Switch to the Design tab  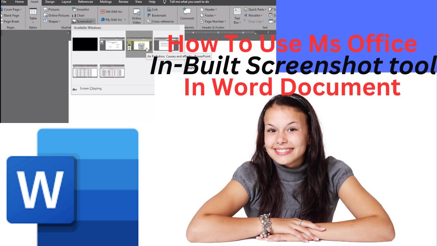click(50, 2)
